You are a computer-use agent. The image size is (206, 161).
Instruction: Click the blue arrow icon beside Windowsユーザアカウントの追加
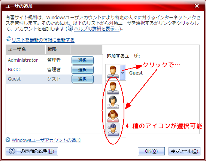(x=8, y=140)
